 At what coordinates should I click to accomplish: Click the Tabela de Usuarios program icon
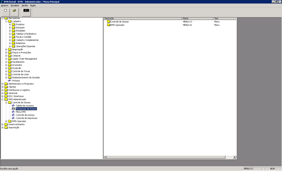coord(13,105)
